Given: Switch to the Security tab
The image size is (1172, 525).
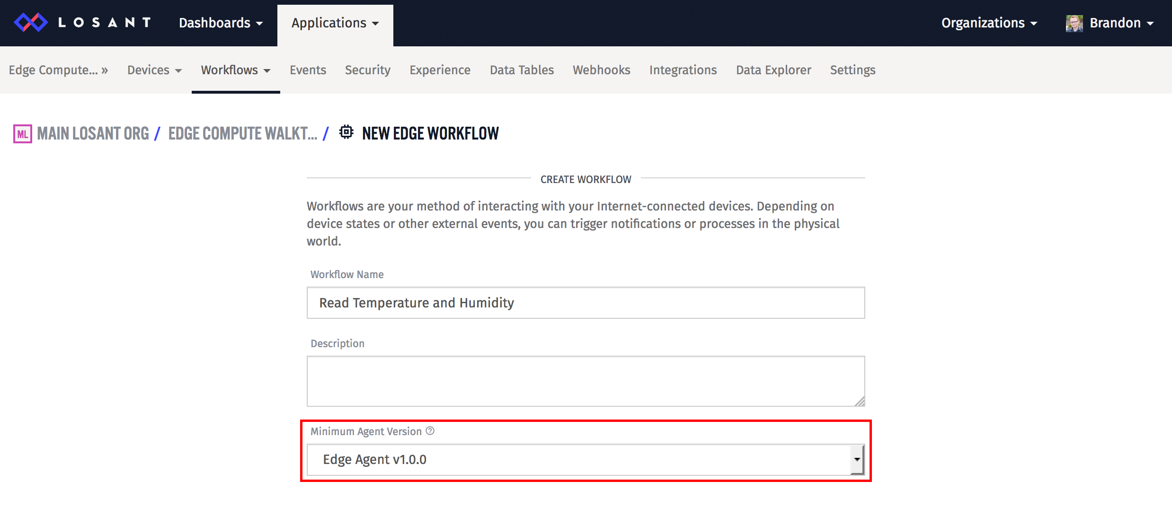Looking at the screenshot, I should 367,70.
